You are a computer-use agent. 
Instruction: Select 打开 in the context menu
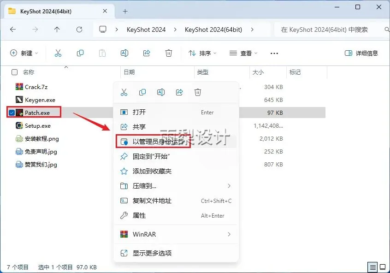[176, 112]
